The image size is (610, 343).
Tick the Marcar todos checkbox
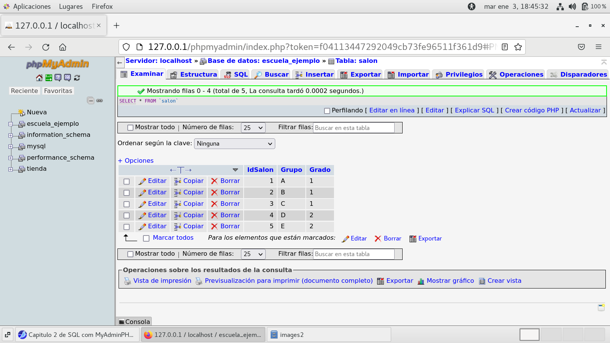[x=146, y=239]
